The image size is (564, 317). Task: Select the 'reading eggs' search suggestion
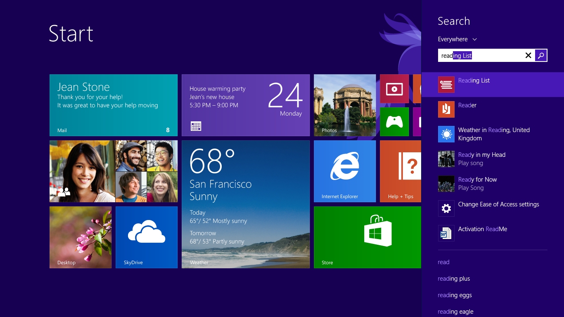pyautogui.click(x=455, y=295)
